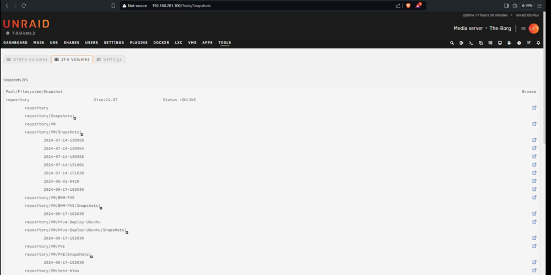Image resolution: width=551 pixels, height=275 pixels.
Task: Collapse the repository/VM(Snapshots) toggle
Action: (x=82, y=135)
